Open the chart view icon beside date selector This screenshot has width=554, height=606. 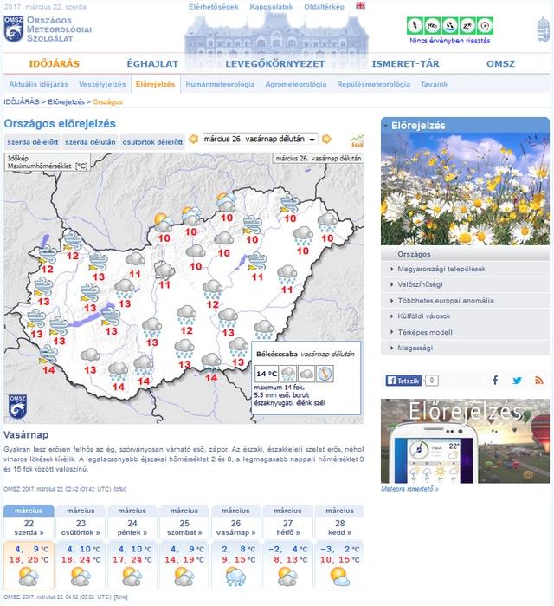click(x=357, y=140)
